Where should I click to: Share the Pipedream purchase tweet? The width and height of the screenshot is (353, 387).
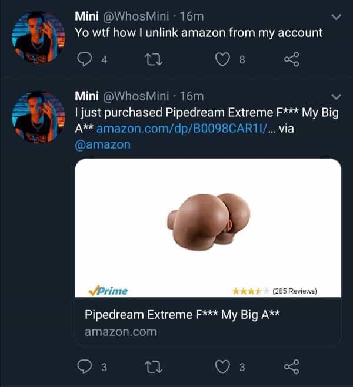point(291,367)
